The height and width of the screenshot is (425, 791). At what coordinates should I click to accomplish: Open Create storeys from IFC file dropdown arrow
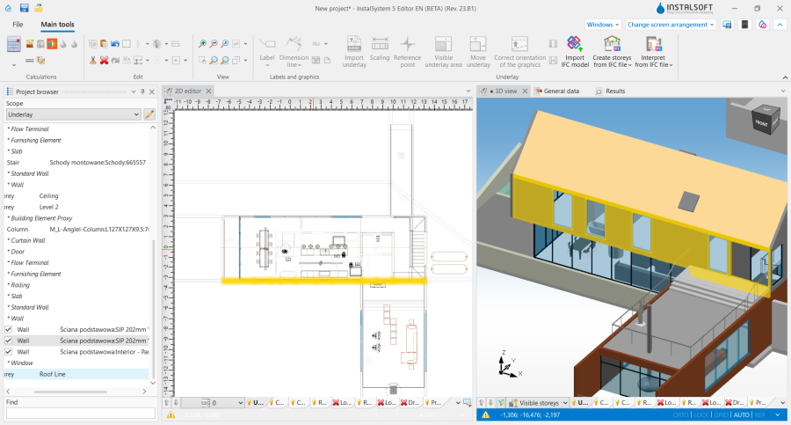629,65
